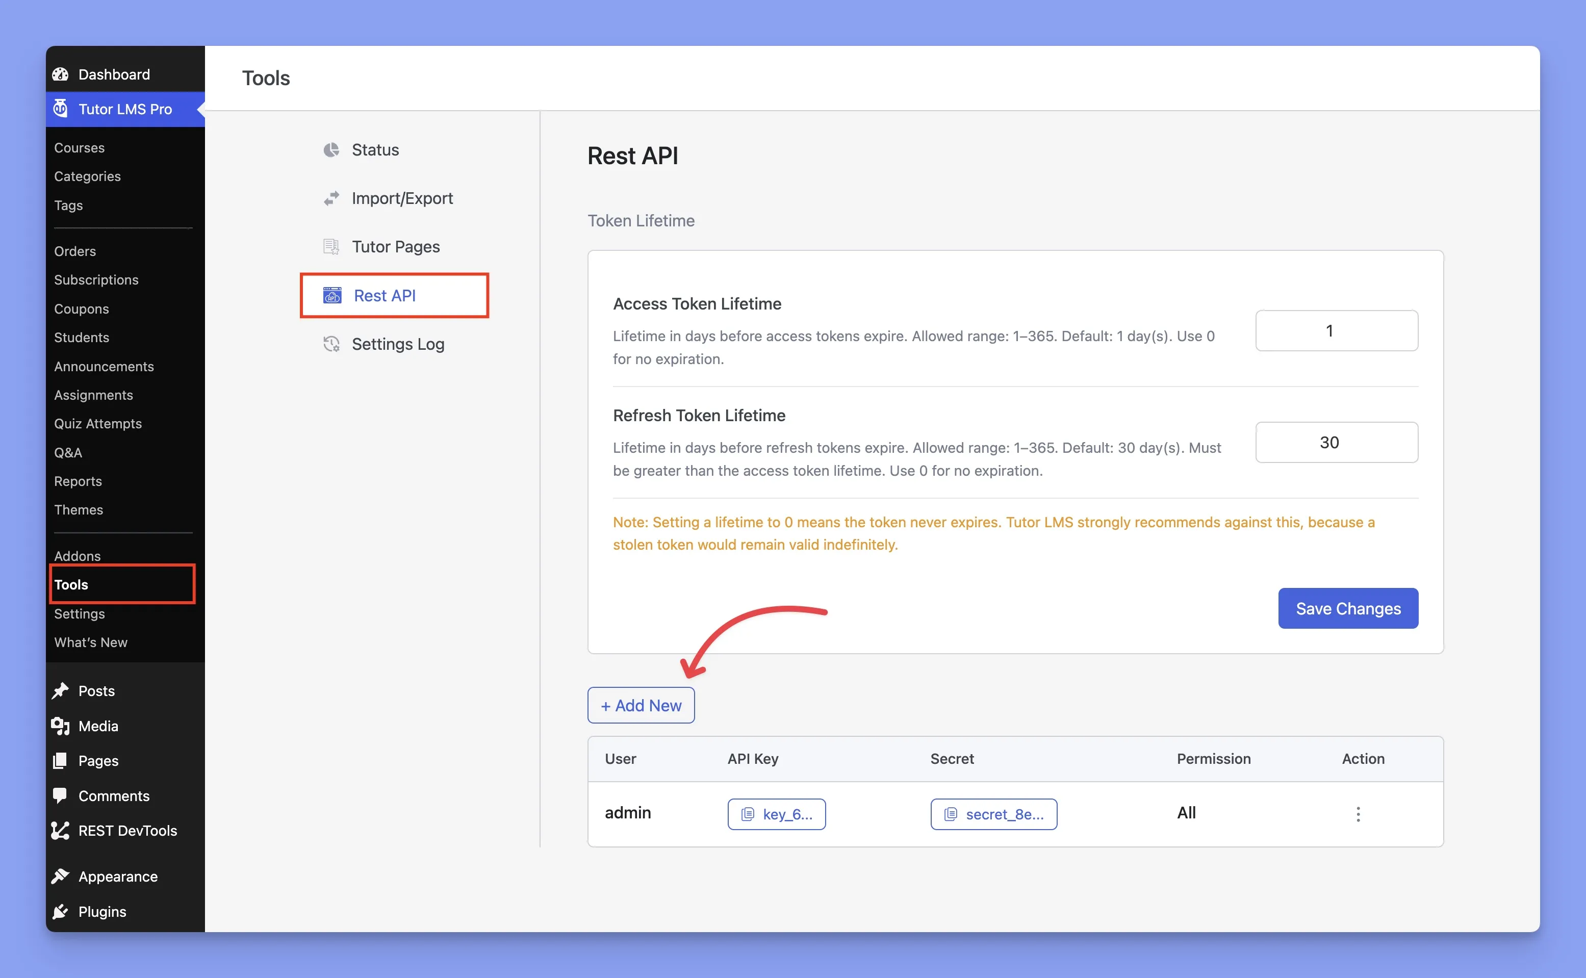Go to Coupons
Screen dimensions: 1586x978
pos(82,308)
